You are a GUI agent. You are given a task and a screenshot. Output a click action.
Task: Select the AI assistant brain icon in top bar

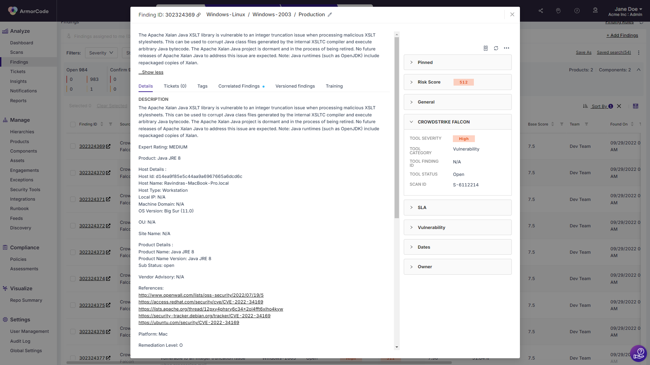(558, 10)
